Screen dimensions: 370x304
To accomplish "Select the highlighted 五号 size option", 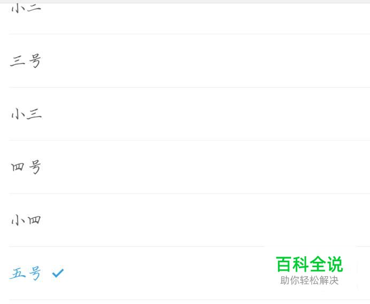I will pos(26,273).
